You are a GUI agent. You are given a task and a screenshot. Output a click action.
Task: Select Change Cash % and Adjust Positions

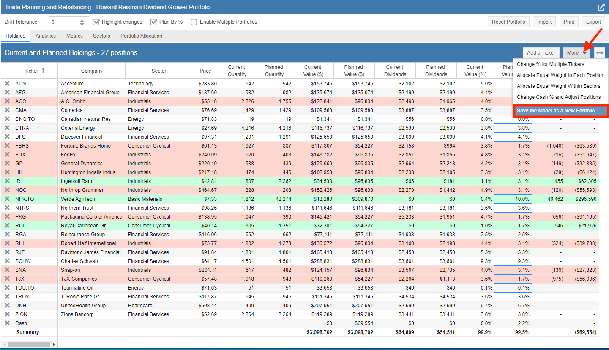pos(560,97)
